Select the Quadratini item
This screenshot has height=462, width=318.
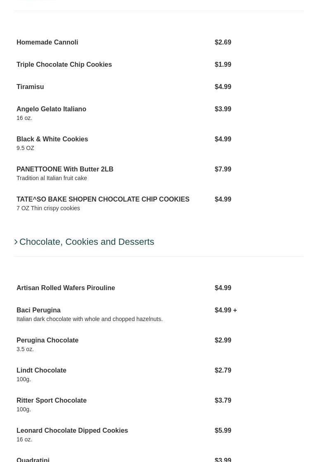click(x=33, y=459)
